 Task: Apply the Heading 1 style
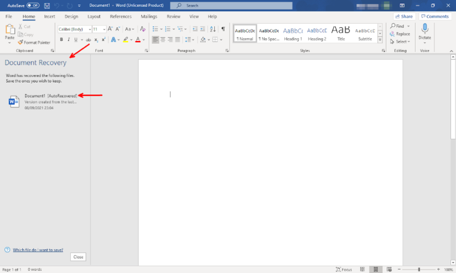pyautogui.click(x=293, y=34)
